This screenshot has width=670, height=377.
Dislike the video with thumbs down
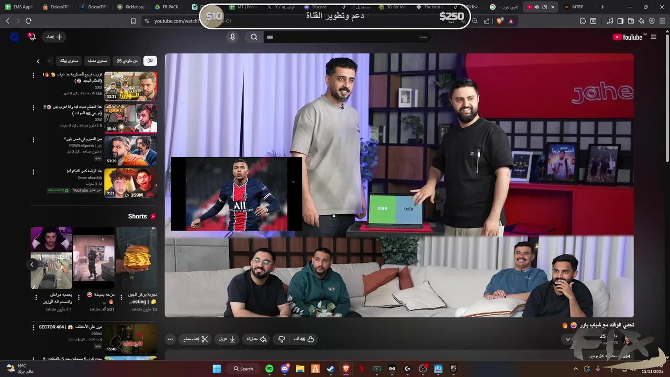click(282, 339)
